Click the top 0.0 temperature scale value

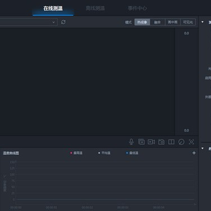186,33
